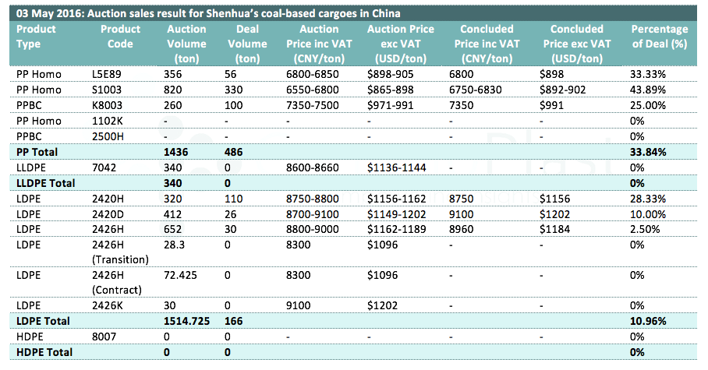708x370 pixels.
Task: Select PP total deal volume '486'
Action: tap(233, 152)
